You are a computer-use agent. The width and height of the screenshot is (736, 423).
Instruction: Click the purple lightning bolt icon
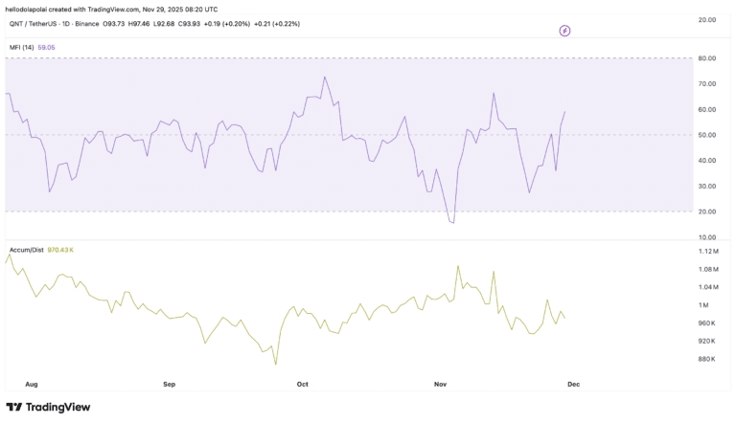click(564, 31)
